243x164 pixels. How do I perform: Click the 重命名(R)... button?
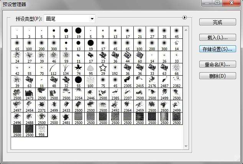[218, 64]
